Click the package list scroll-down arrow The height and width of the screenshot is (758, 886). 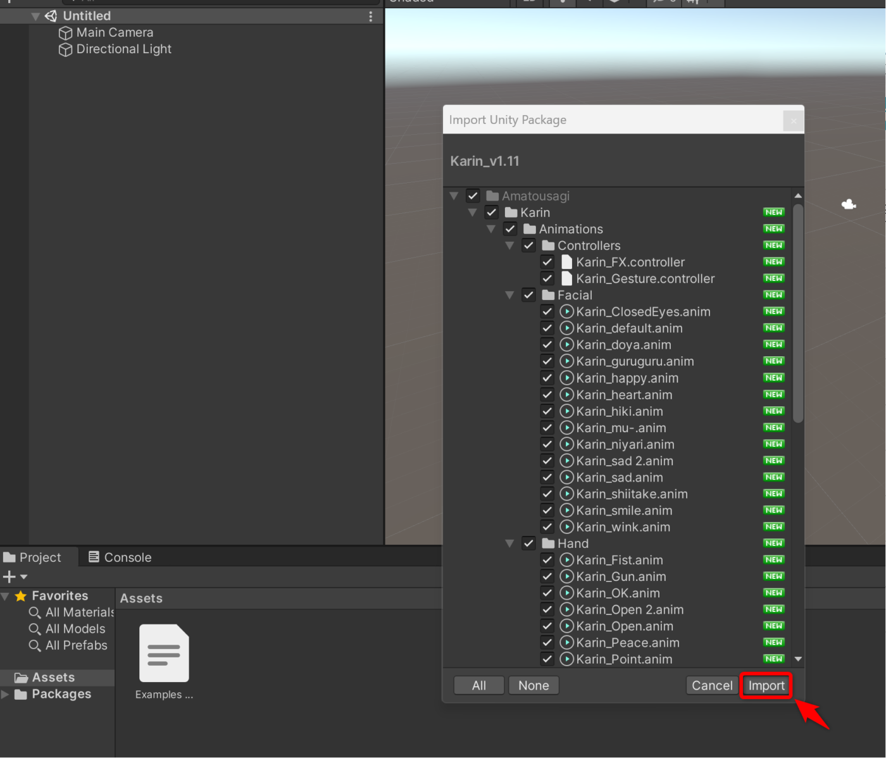tap(798, 659)
